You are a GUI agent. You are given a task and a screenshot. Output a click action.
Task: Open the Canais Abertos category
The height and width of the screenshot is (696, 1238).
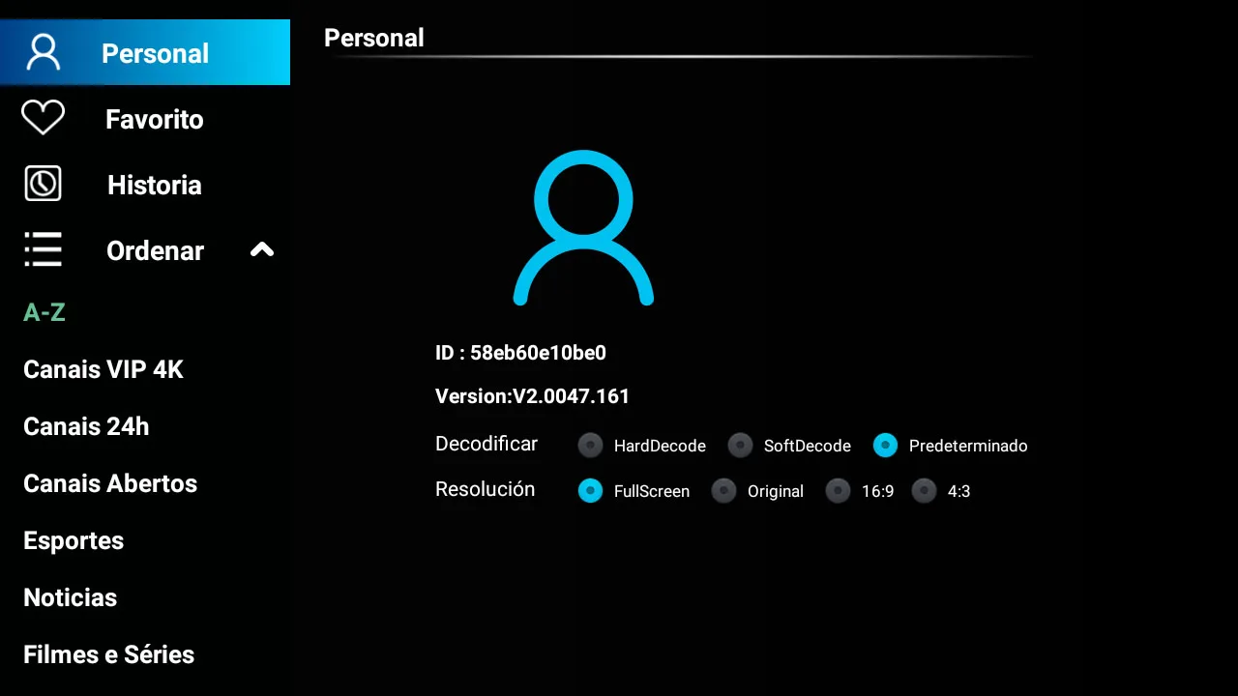[110, 483]
